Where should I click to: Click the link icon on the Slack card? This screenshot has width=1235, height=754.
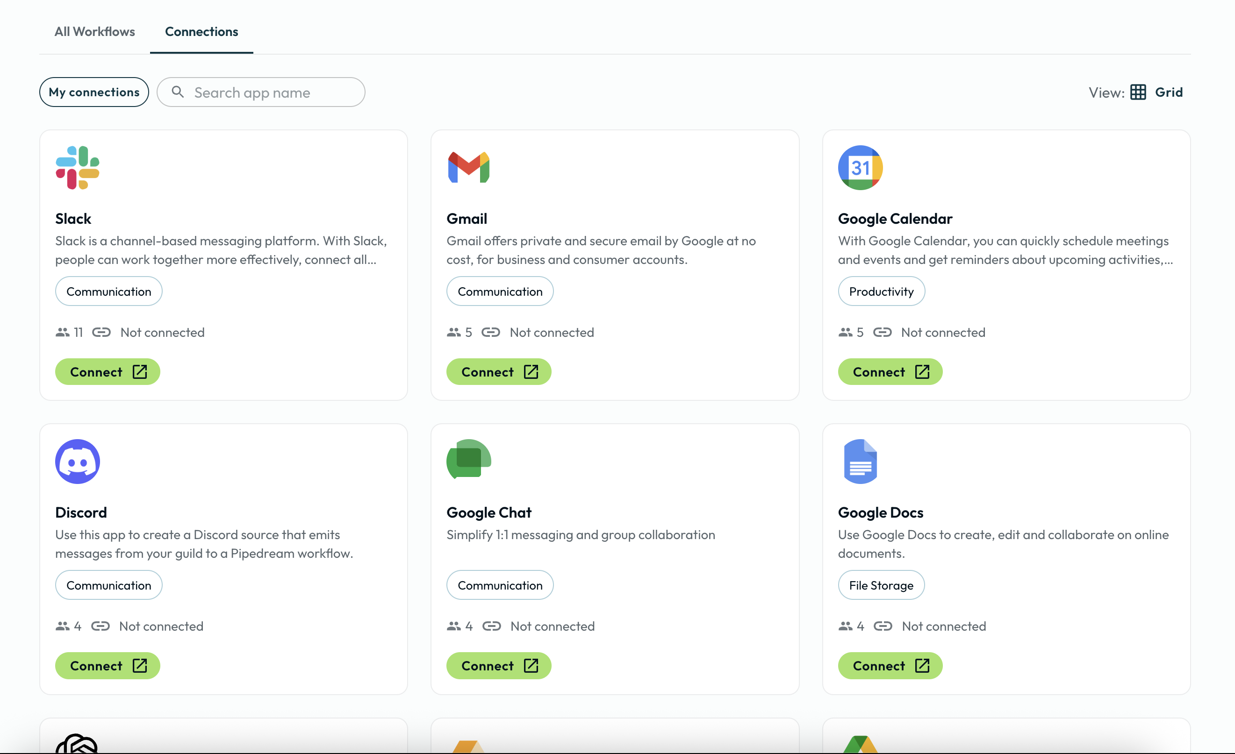(x=101, y=332)
